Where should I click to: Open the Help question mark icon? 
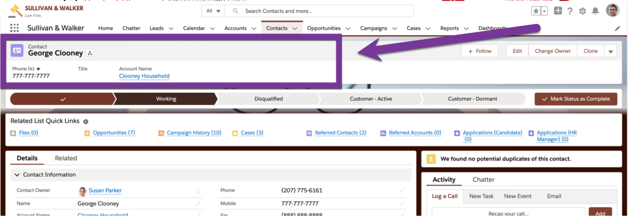tap(570, 11)
